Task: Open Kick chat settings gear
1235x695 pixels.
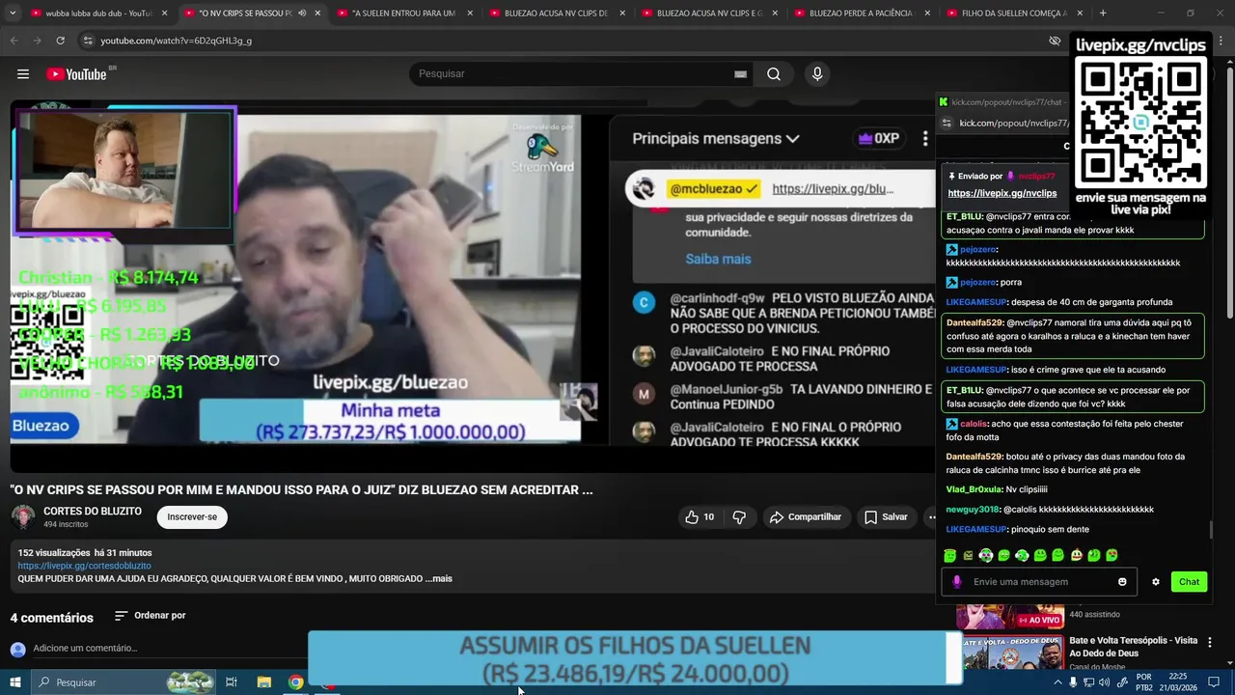Action: (1156, 582)
